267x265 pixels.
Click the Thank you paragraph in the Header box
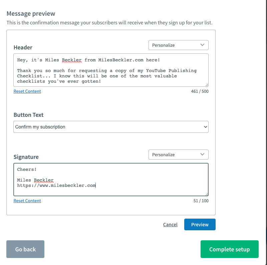coord(107,76)
